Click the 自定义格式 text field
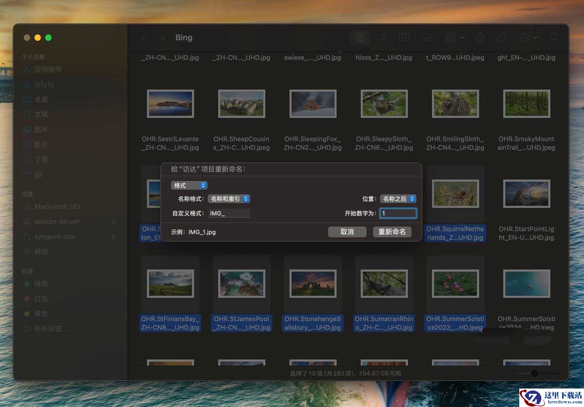Image resolution: width=584 pixels, height=407 pixels. pos(229,213)
